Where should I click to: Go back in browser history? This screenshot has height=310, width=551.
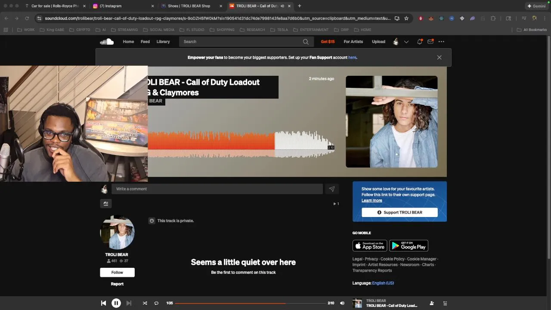[x=6, y=19]
